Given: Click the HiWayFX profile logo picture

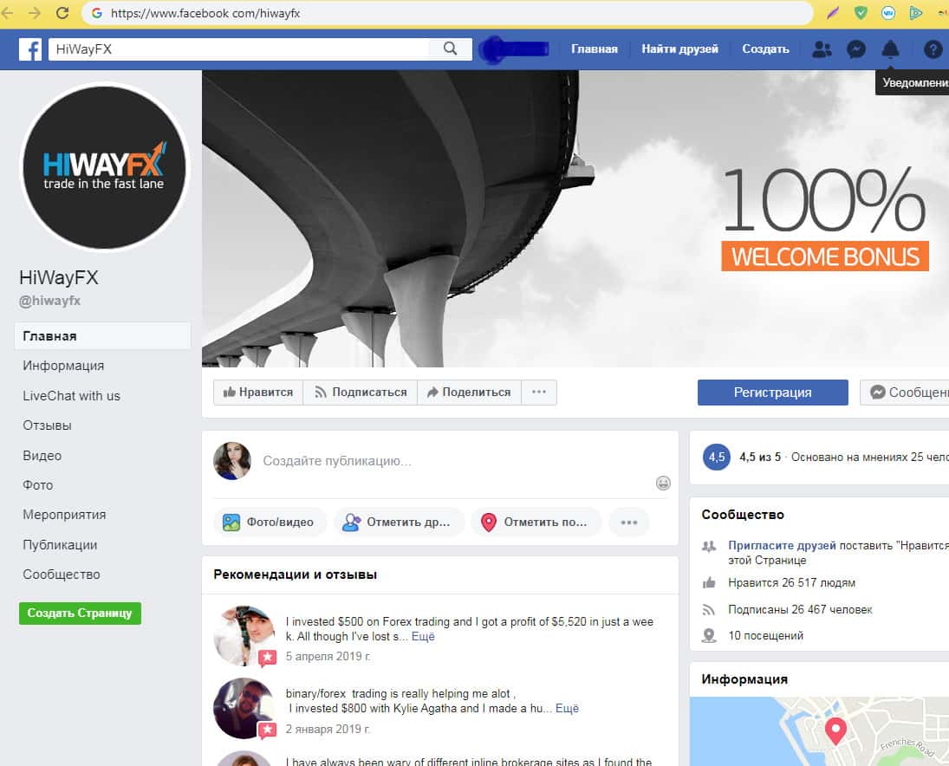Looking at the screenshot, I should (105, 167).
